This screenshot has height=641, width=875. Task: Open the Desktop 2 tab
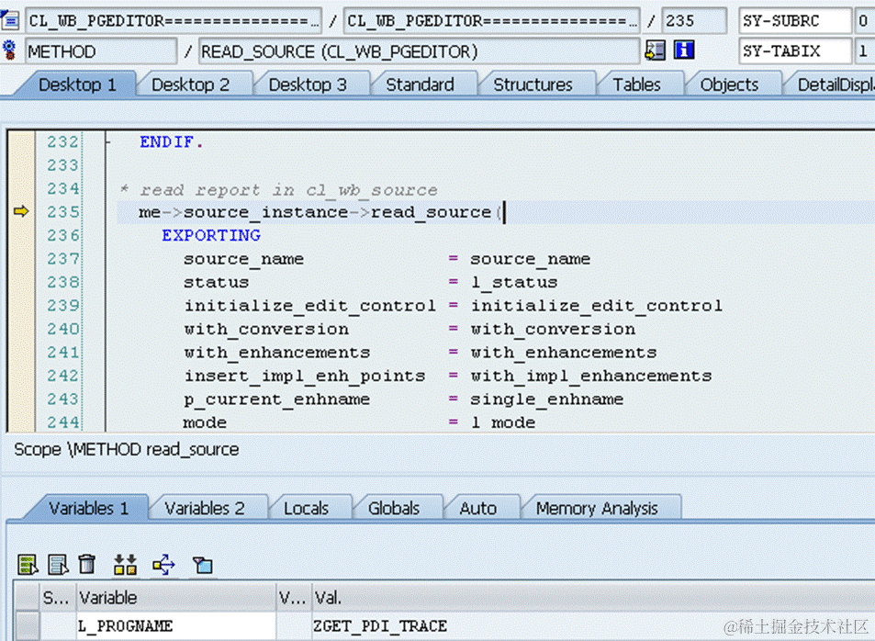click(190, 84)
